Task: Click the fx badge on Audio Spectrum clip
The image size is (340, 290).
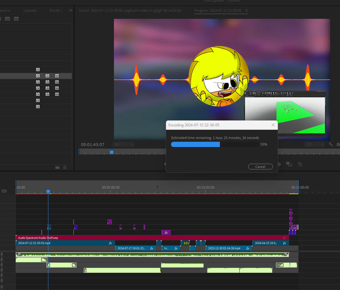Action: point(284,238)
